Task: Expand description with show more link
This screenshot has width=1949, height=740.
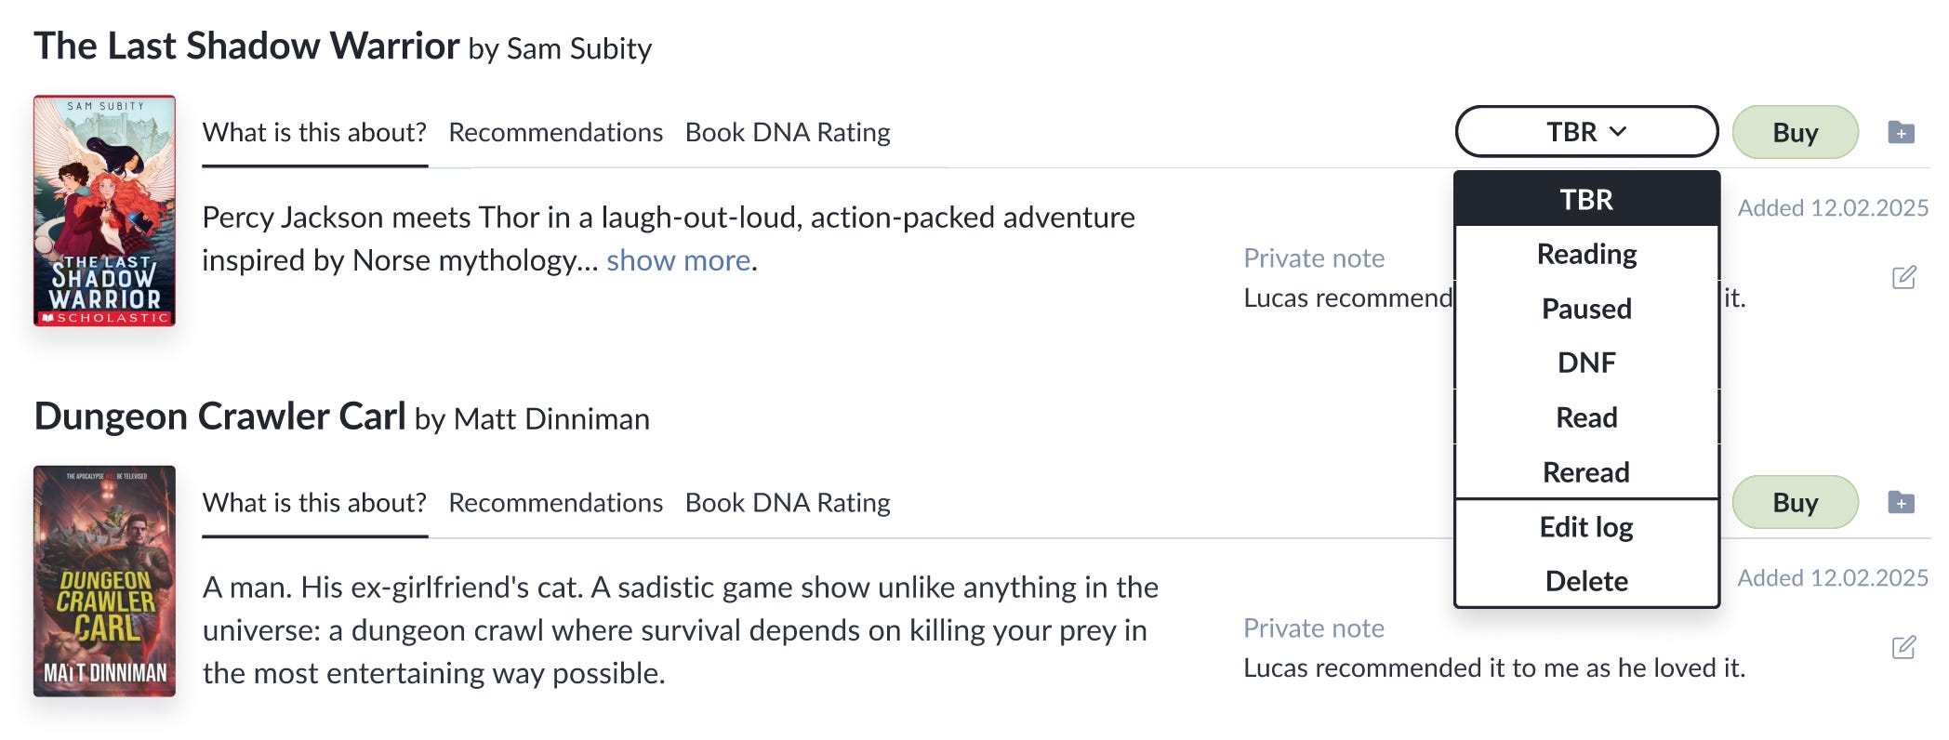Action: [x=678, y=260]
